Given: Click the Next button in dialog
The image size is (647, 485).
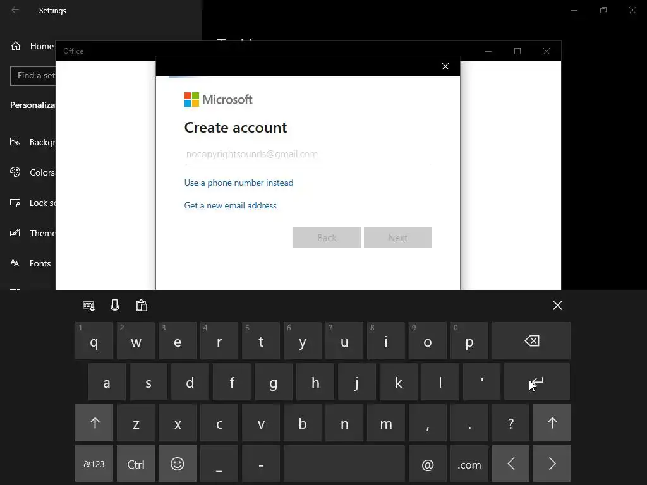Looking at the screenshot, I should tap(398, 237).
